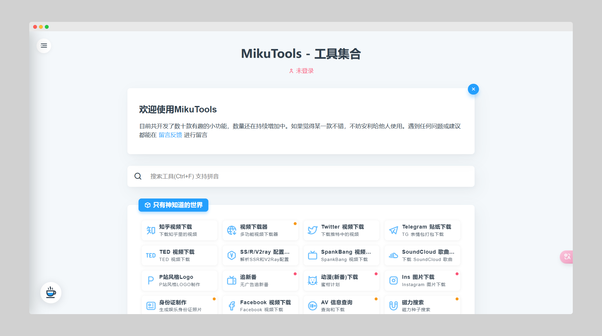This screenshot has width=602, height=336.
Task: Click the 下载知乎里的视频 description text
Action: pyautogui.click(x=178, y=234)
